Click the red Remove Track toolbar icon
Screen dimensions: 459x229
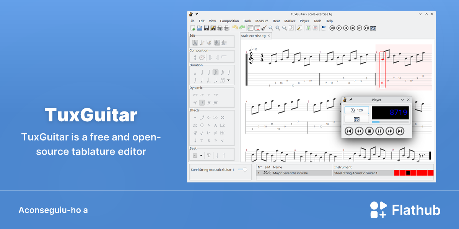(315, 28)
